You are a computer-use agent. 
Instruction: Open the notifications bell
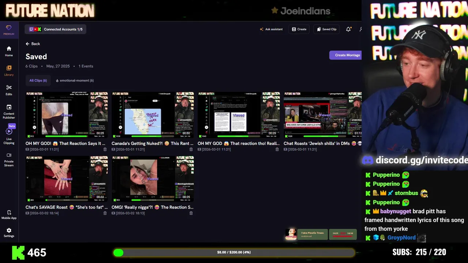click(x=348, y=29)
